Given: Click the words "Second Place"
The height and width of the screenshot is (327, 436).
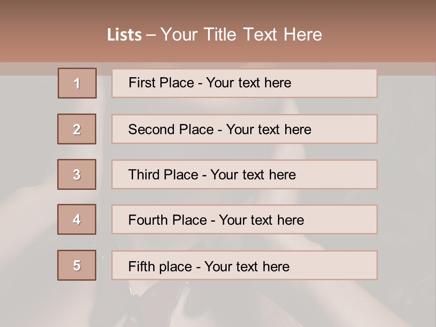Looking at the screenshot, I should click(x=171, y=129).
